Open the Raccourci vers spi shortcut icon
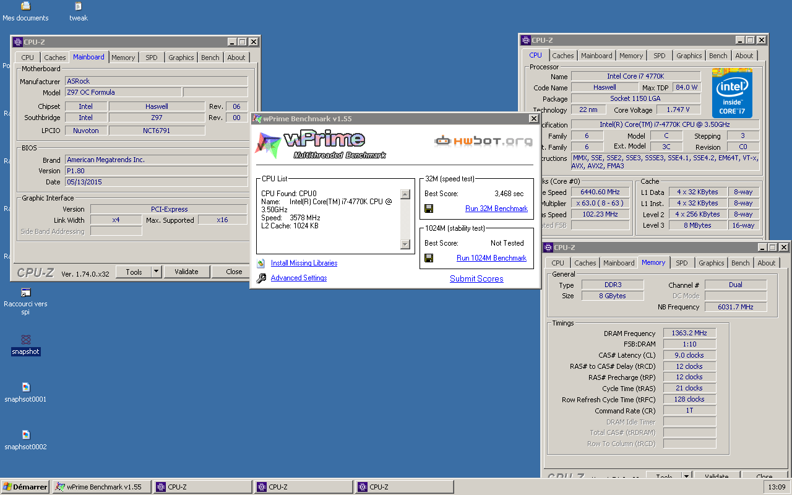 point(25,293)
